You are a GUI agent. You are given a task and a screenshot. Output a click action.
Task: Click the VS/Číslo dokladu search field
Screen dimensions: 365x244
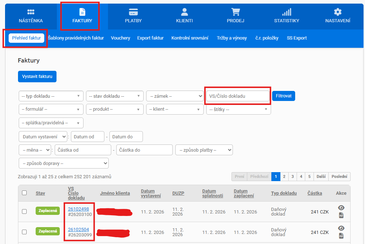(x=238, y=96)
